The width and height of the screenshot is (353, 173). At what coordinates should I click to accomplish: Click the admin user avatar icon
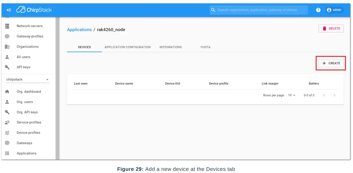click(329, 10)
